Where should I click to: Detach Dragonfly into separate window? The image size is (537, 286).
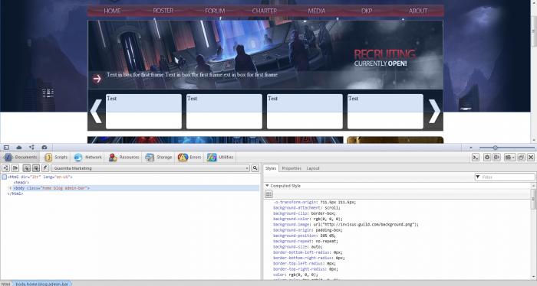pyautogui.click(x=521, y=158)
